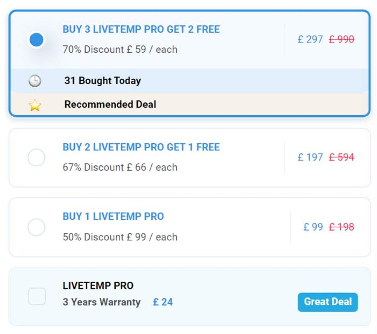Select the Buy 3 Livetemp Pro radio button
This screenshot has height=334, width=377.
[36, 39]
